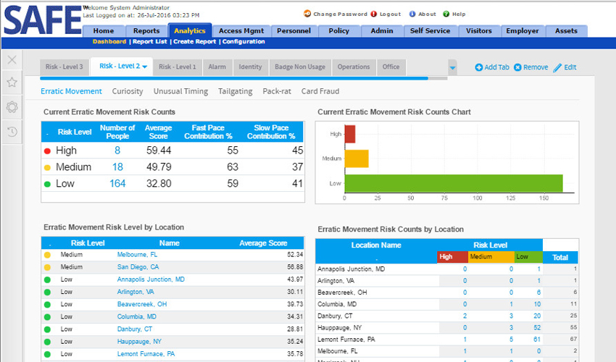
Task: Open favorites with the star sidebar icon
Action: click(x=12, y=83)
